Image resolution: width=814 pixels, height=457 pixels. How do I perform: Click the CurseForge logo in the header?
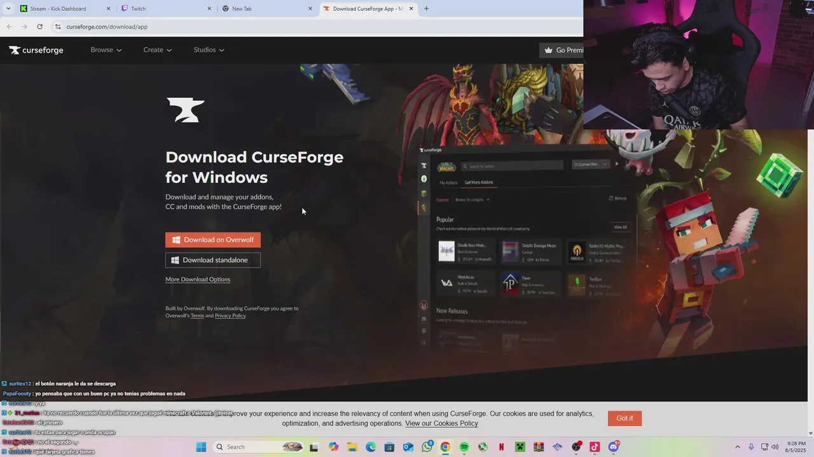[36, 50]
